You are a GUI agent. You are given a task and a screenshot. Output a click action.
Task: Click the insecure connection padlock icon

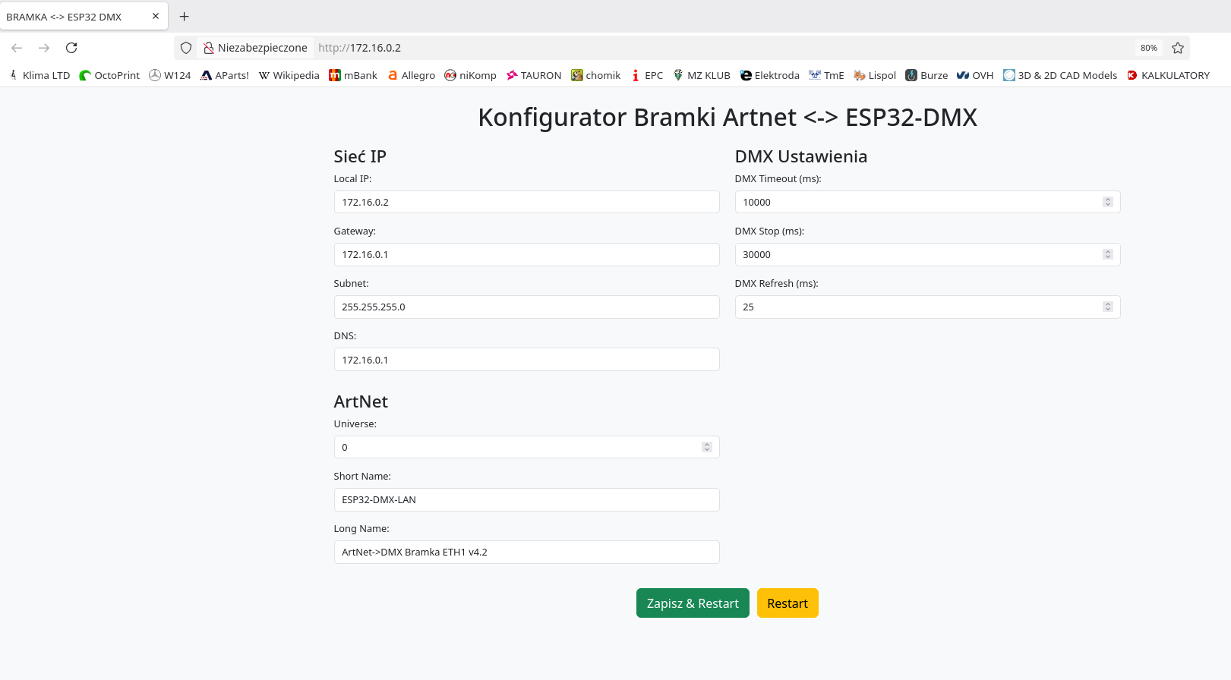tap(208, 48)
